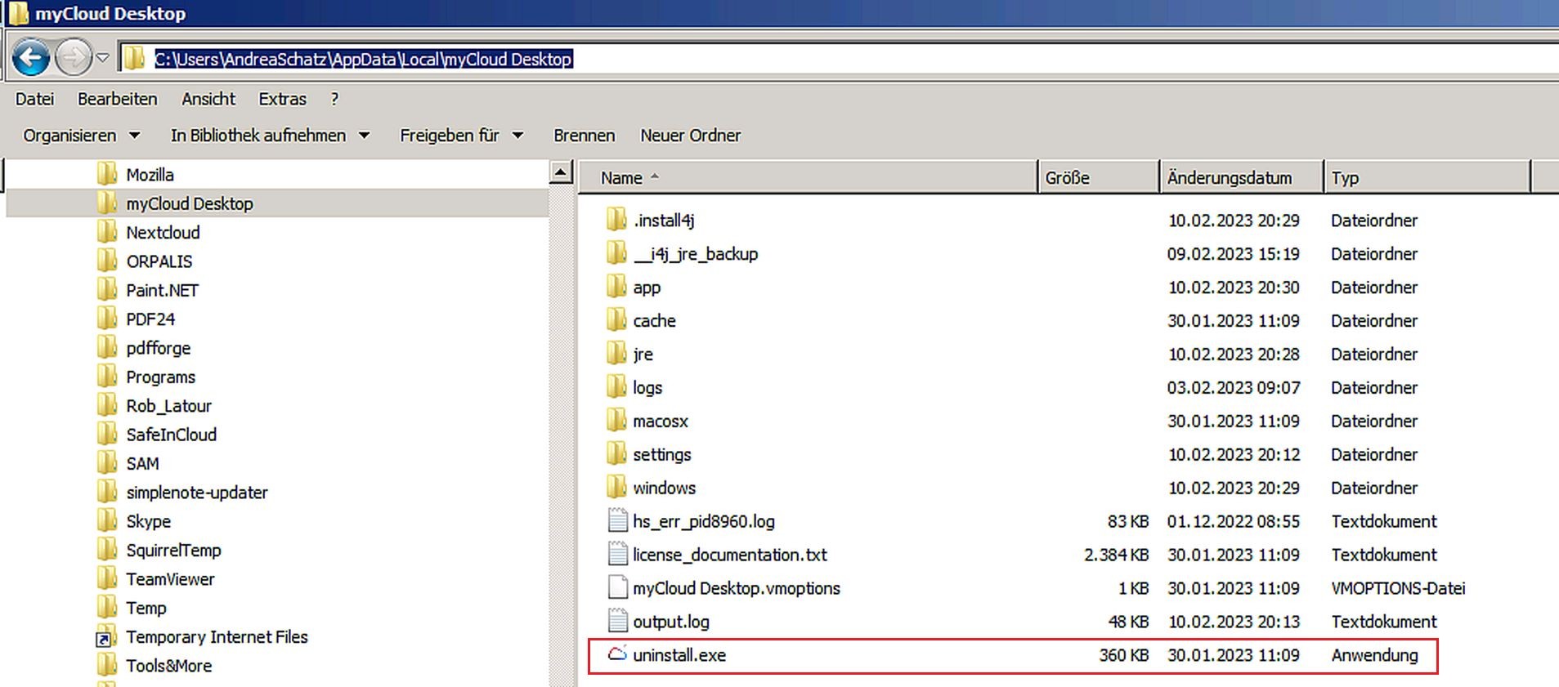The width and height of the screenshot is (1559, 687).
Task: Open the Bearbeiten menu
Action: [118, 99]
